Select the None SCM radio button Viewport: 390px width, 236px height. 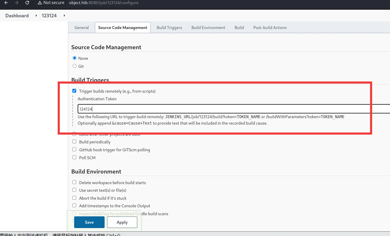(74, 58)
